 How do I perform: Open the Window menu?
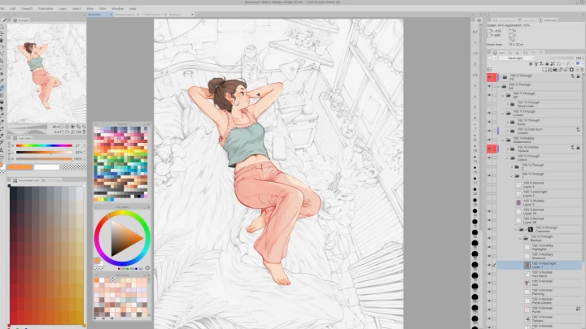coord(117,8)
